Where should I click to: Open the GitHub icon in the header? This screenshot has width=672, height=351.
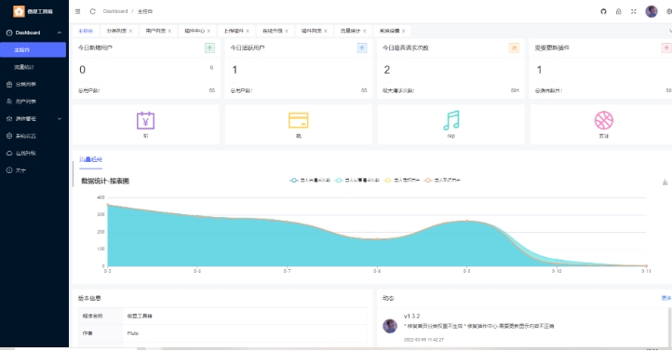[x=603, y=11]
